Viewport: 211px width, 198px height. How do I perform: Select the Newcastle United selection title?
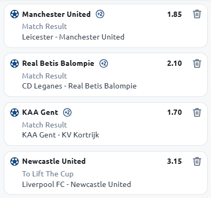[54, 161]
